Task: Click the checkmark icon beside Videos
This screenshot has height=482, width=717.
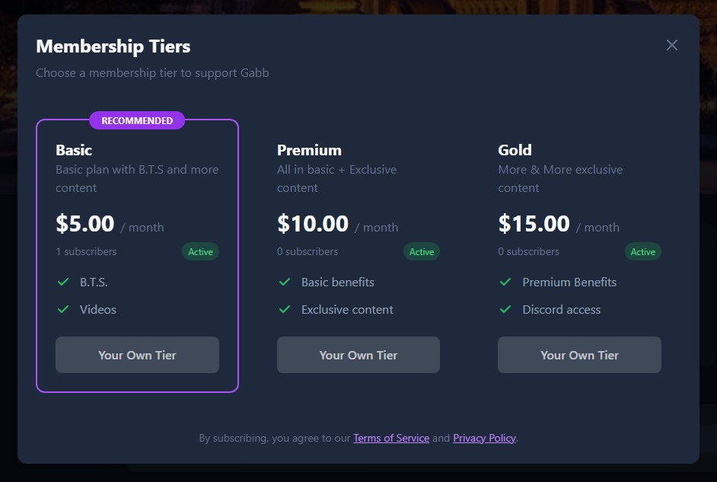Action: coord(64,309)
